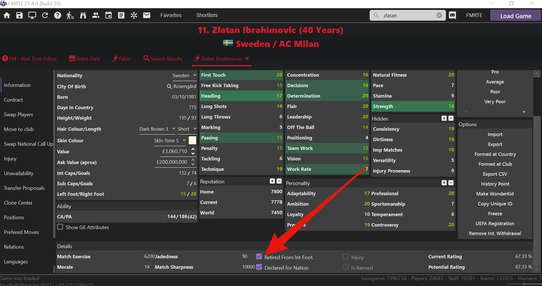Click the Export CSV option
Image resolution: width=542 pixels, height=286 pixels.
[x=495, y=174]
